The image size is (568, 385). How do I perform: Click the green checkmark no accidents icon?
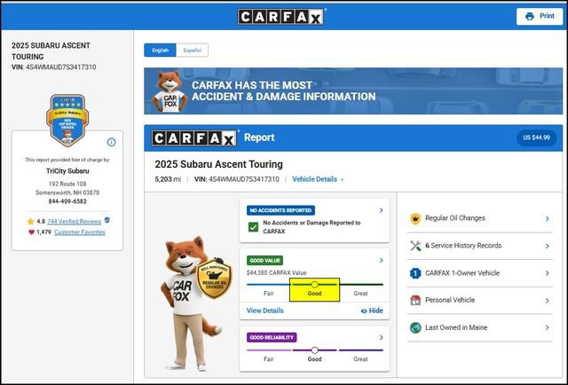point(253,227)
